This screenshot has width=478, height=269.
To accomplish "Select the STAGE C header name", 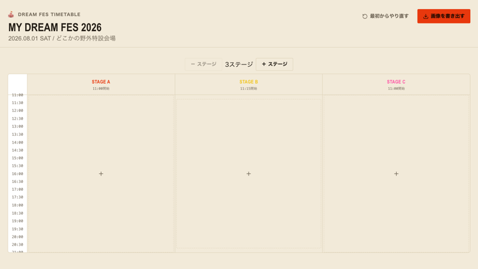I will pyautogui.click(x=396, y=82).
